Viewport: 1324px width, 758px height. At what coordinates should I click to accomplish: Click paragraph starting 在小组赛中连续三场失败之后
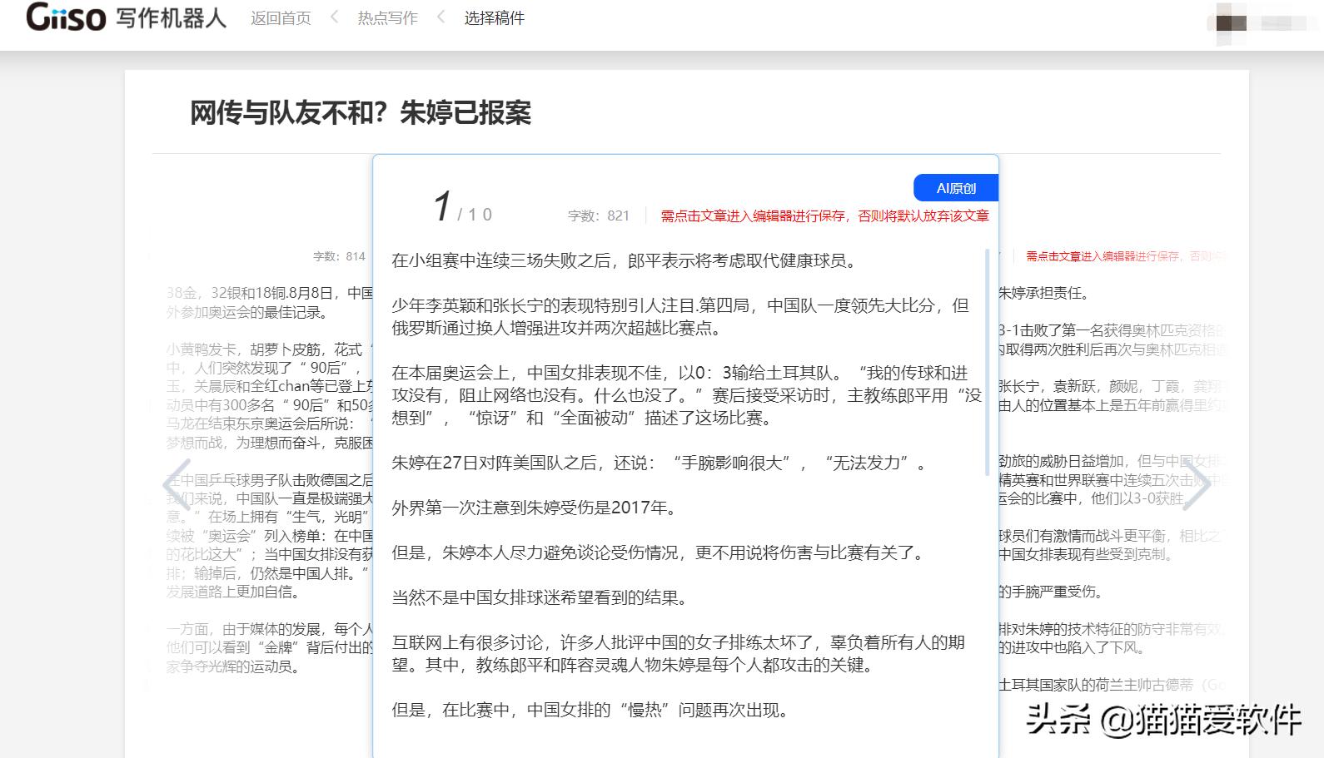pos(624,260)
